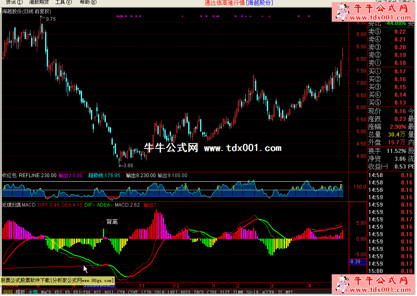Click the MACD:2.62 value
This screenshot has width=417, height=296.
(x=127, y=205)
